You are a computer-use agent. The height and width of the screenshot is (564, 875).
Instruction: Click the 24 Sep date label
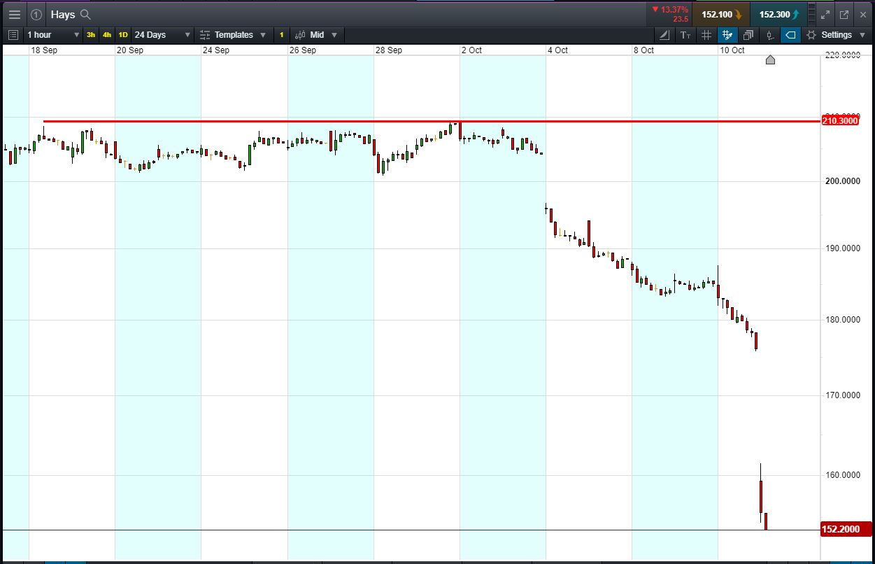click(x=216, y=50)
